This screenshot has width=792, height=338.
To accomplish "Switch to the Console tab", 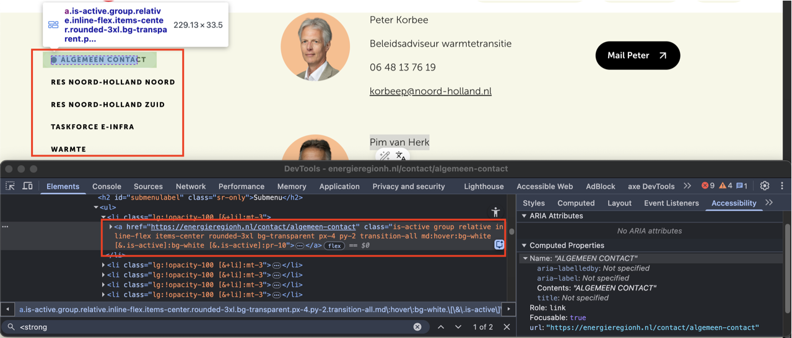I will click(x=107, y=186).
